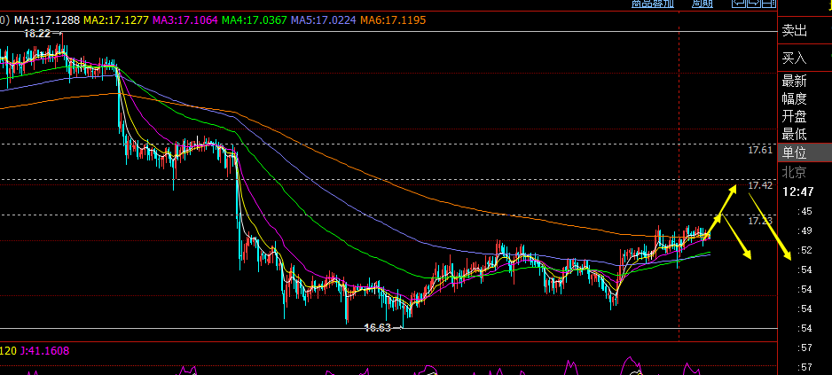Image resolution: width=832 pixels, height=375 pixels.
Task: Click the 最新 latest price row
Action: (805, 82)
